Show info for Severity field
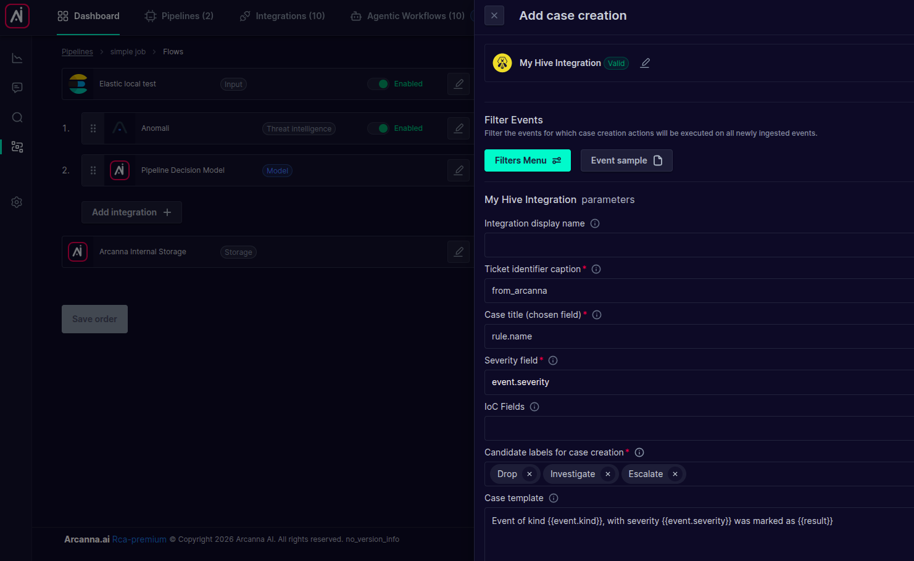 [x=553, y=360]
